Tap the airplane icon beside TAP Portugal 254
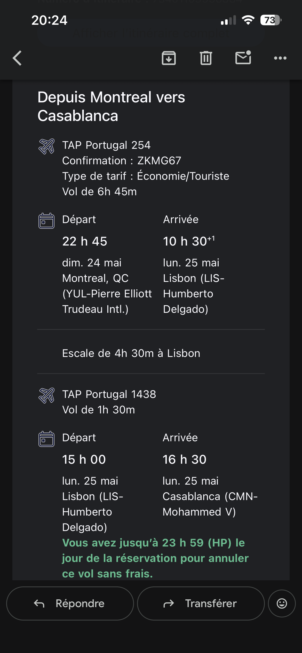The height and width of the screenshot is (653, 302). (46, 146)
